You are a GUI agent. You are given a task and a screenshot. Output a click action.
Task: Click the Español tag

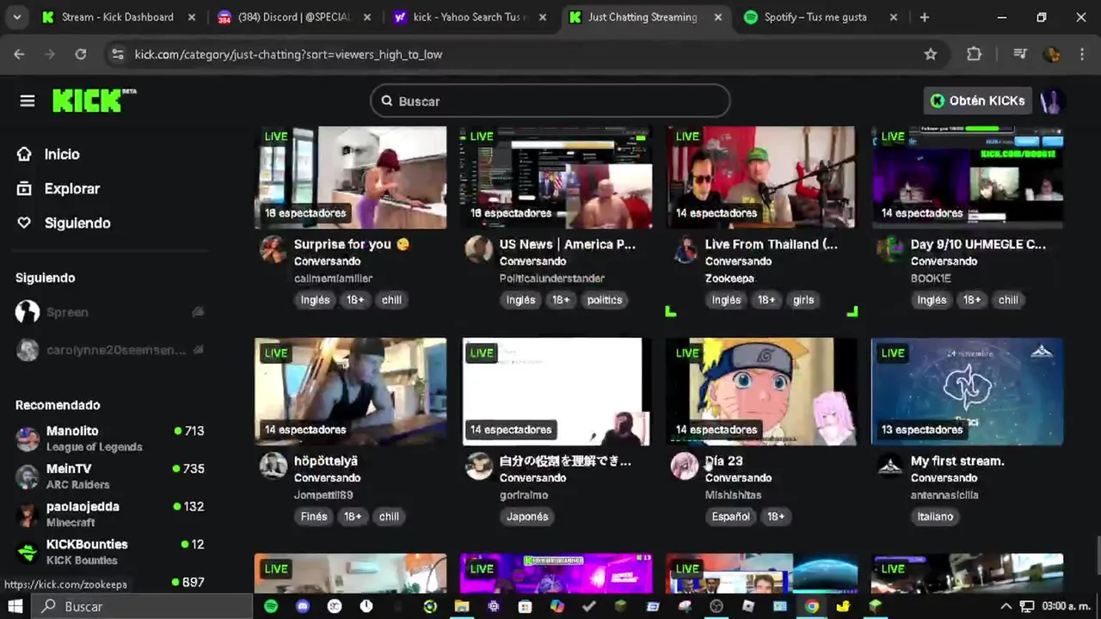point(730,517)
